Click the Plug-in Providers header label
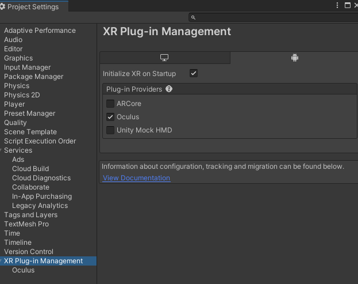 134,89
